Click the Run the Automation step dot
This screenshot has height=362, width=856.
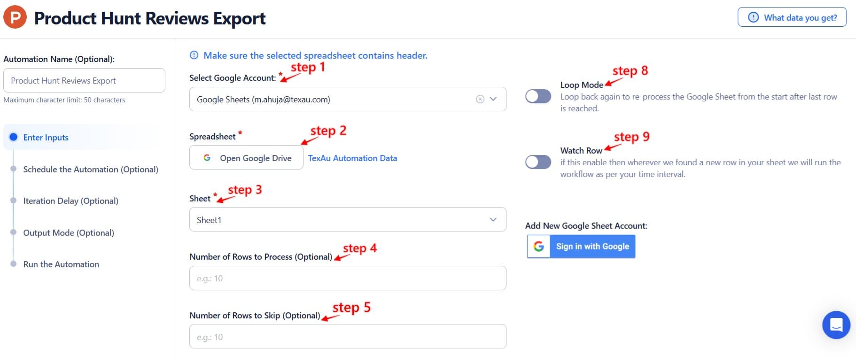click(13, 264)
